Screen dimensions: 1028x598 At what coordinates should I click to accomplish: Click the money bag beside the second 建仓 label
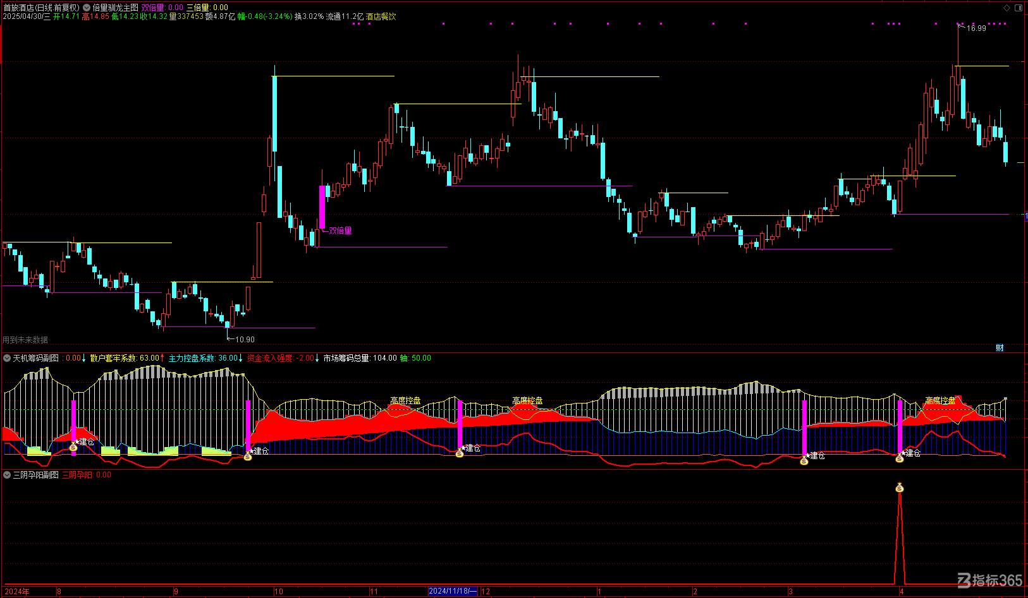click(x=248, y=455)
